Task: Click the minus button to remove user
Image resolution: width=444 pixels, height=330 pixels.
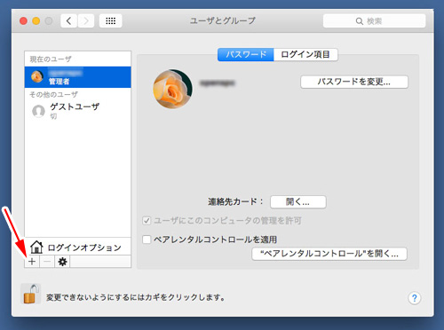Action: tap(47, 262)
